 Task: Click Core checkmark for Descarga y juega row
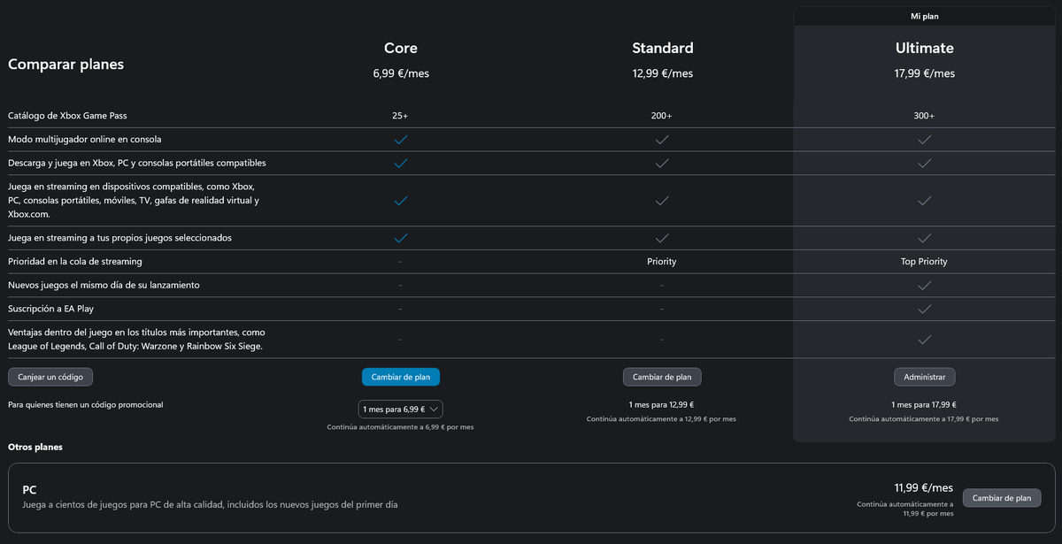401,164
